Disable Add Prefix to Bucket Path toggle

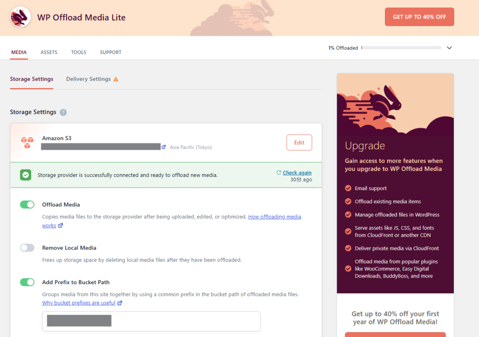[x=27, y=282]
